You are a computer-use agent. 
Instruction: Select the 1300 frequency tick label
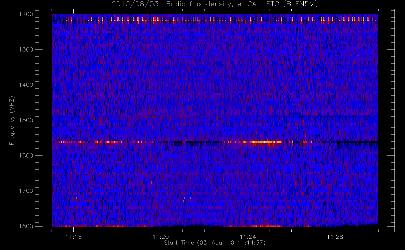pyautogui.click(x=26, y=49)
